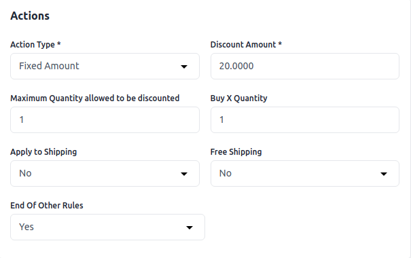Focus the Discount Amount field with 20.0000
This screenshot has height=258, width=411.
coord(305,67)
